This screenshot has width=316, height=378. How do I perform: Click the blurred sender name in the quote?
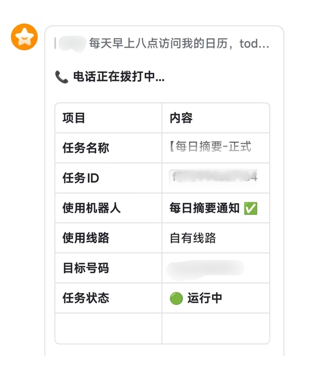click(71, 44)
